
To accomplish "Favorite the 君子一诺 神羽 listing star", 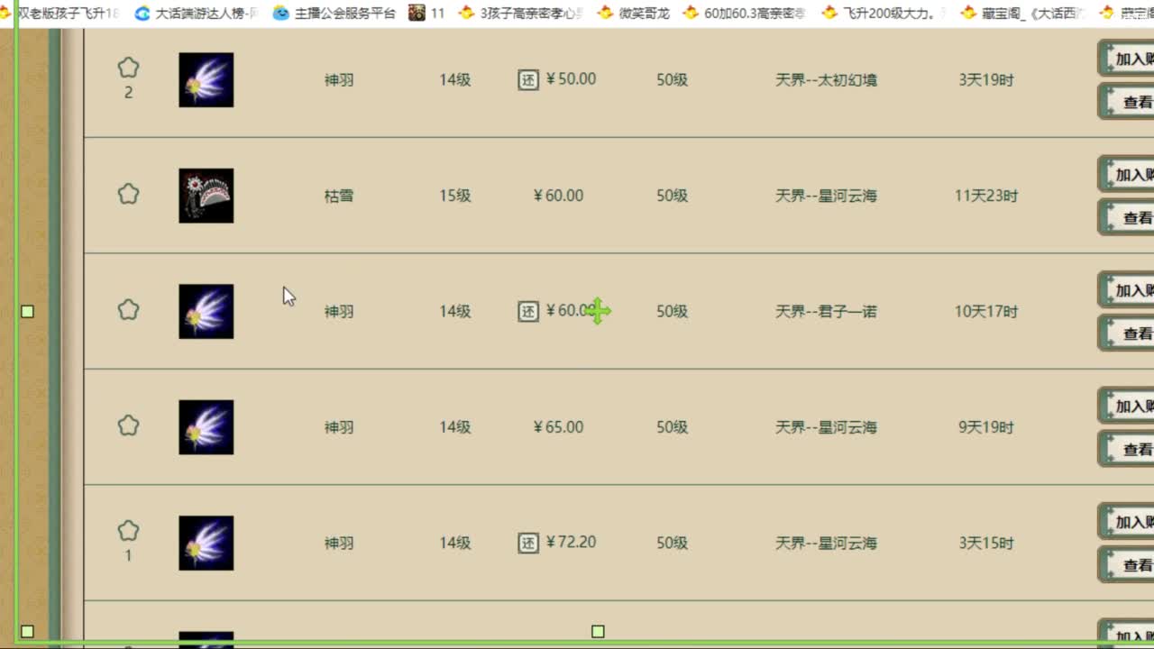I will tap(128, 309).
